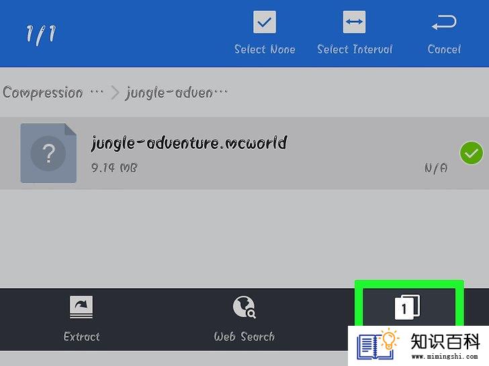
Task: Tap the Web Search label
Action: [244, 337]
